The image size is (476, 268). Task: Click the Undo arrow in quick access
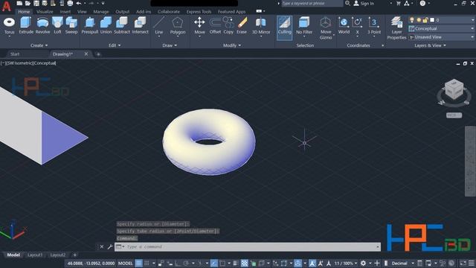tap(79, 3)
